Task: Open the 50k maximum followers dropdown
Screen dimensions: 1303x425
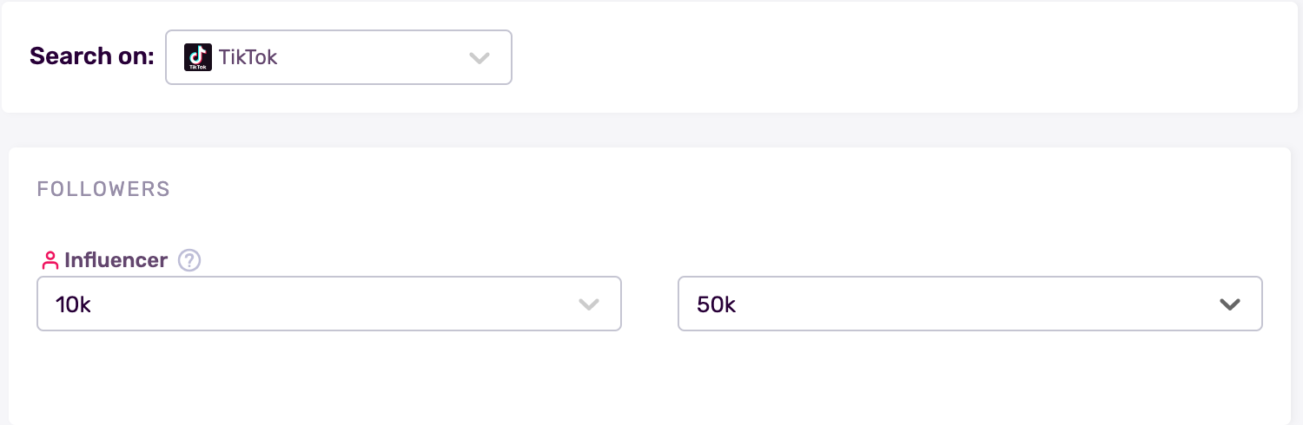Action: [x=969, y=304]
